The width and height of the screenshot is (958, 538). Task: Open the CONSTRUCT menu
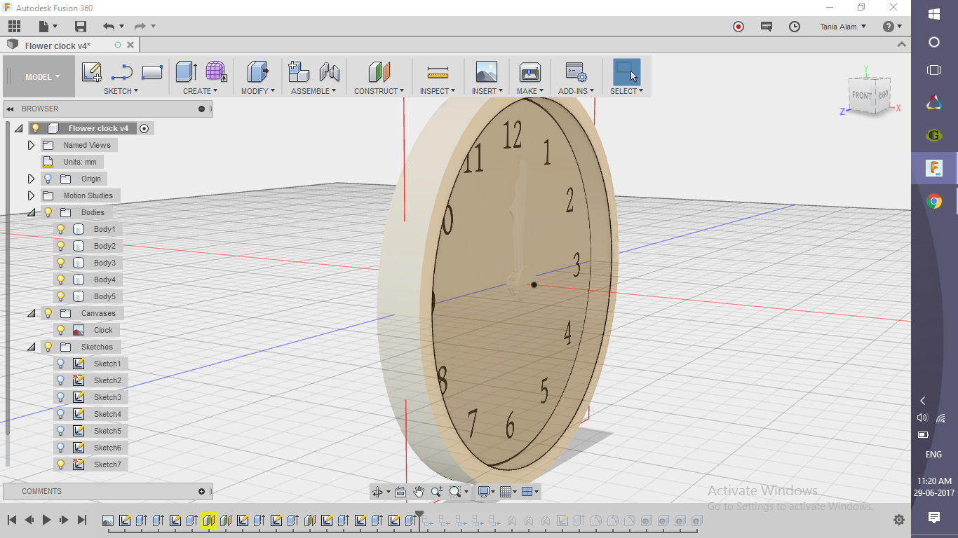379,91
